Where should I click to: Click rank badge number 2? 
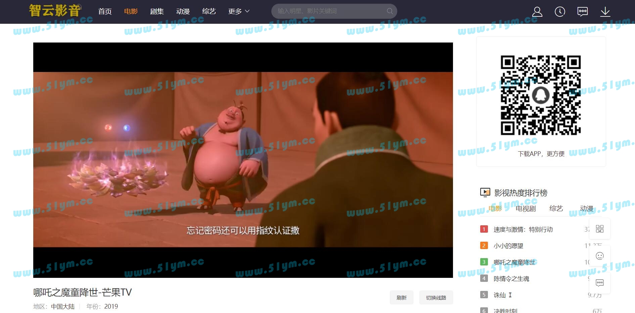coord(484,245)
